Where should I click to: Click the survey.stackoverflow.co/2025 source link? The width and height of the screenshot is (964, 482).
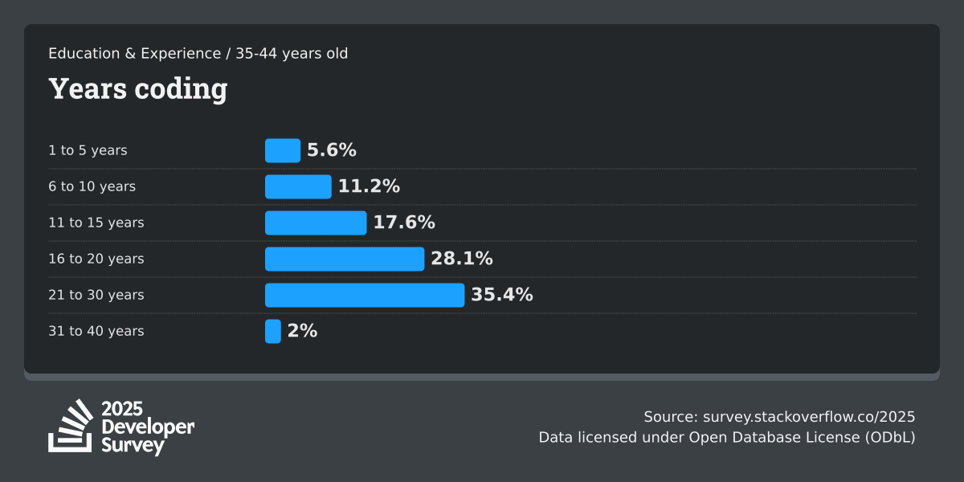click(x=809, y=417)
